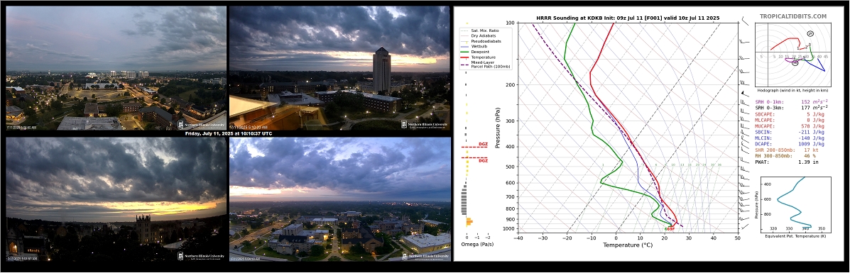The height and width of the screenshot is (273, 850).
Task: Click the Mixed-Layer Parcel Path legend entry
Action: click(x=484, y=64)
